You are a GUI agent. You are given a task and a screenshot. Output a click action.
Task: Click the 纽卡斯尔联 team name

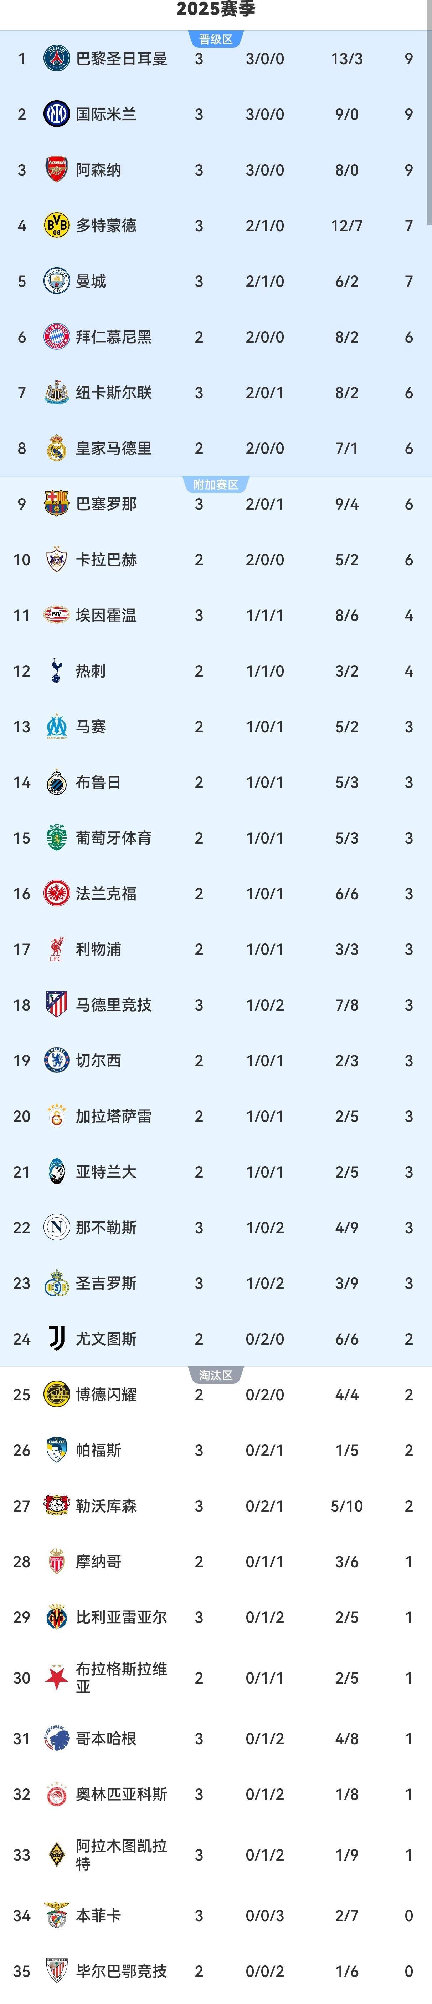tap(113, 393)
